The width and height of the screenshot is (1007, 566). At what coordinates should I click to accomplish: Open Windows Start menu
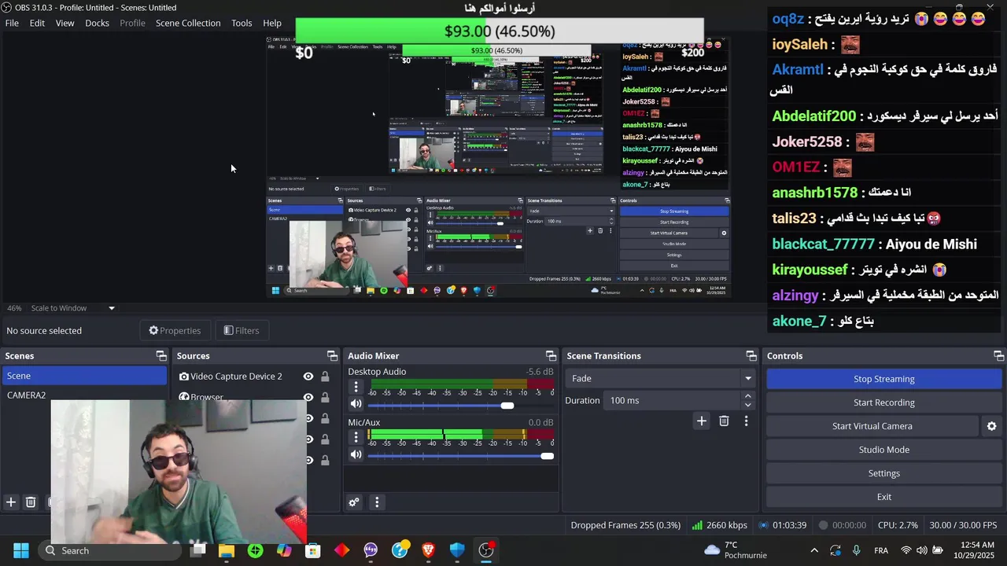[21, 550]
